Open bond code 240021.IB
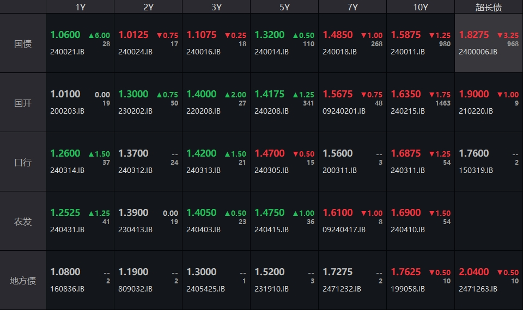 click(68, 52)
